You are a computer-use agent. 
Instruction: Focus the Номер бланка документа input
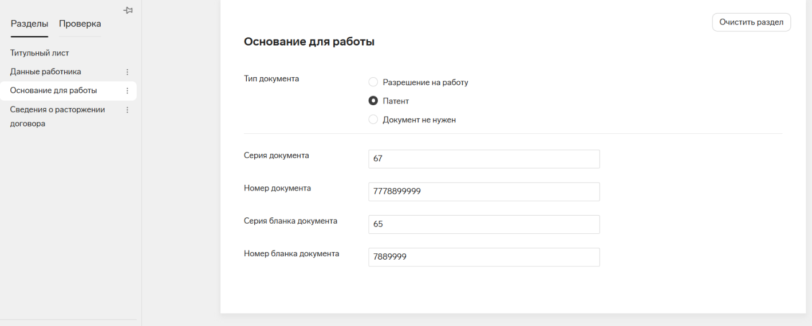pos(484,257)
